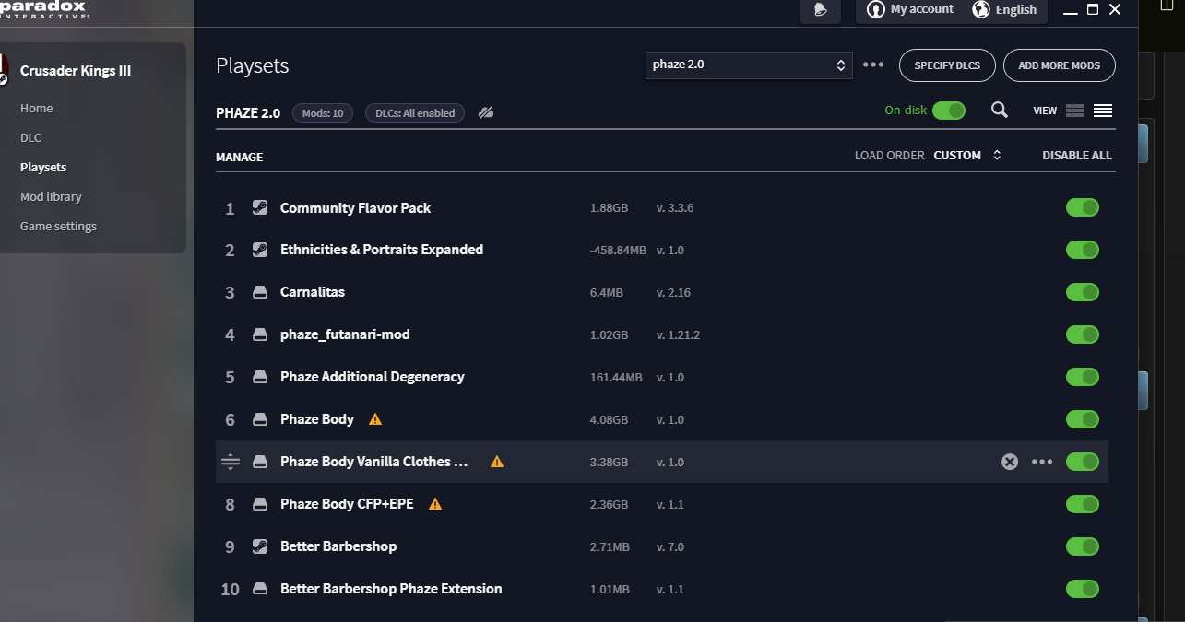Screen dimensions: 1185x622
Task: Click the SPECIFY DLCS button
Action: [x=947, y=65]
